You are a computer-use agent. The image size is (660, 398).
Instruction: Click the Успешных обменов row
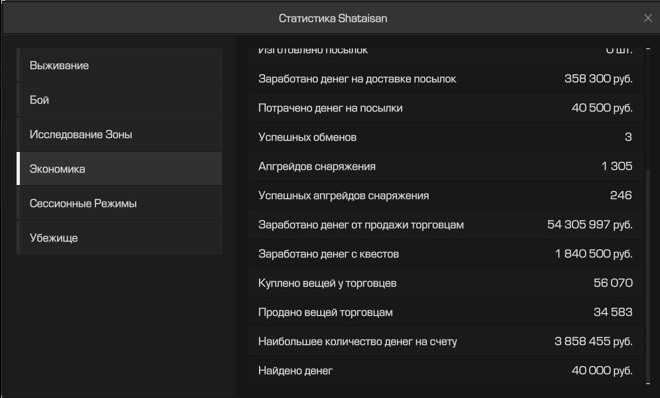pyautogui.click(x=445, y=137)
